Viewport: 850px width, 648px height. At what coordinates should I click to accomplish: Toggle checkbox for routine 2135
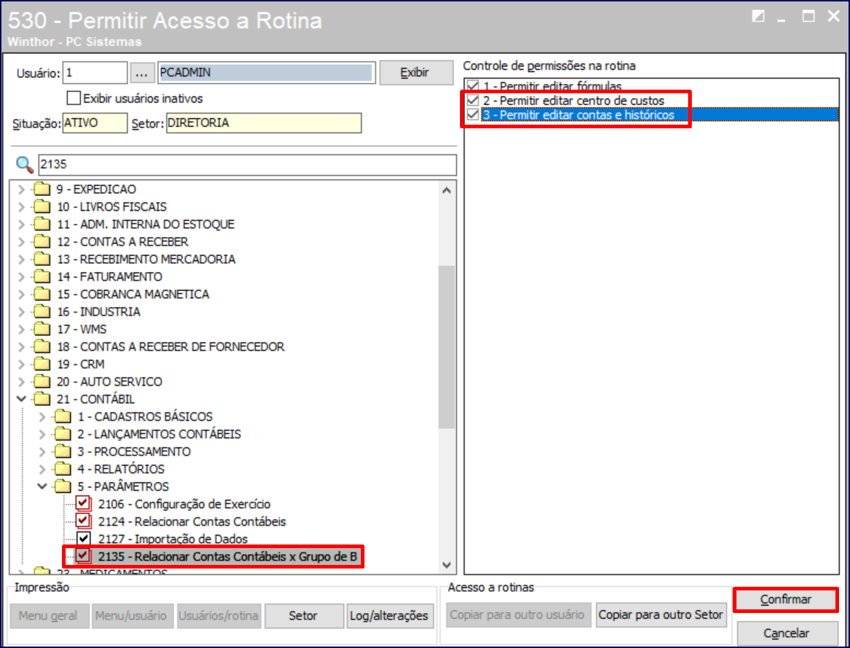coord(84,556)
